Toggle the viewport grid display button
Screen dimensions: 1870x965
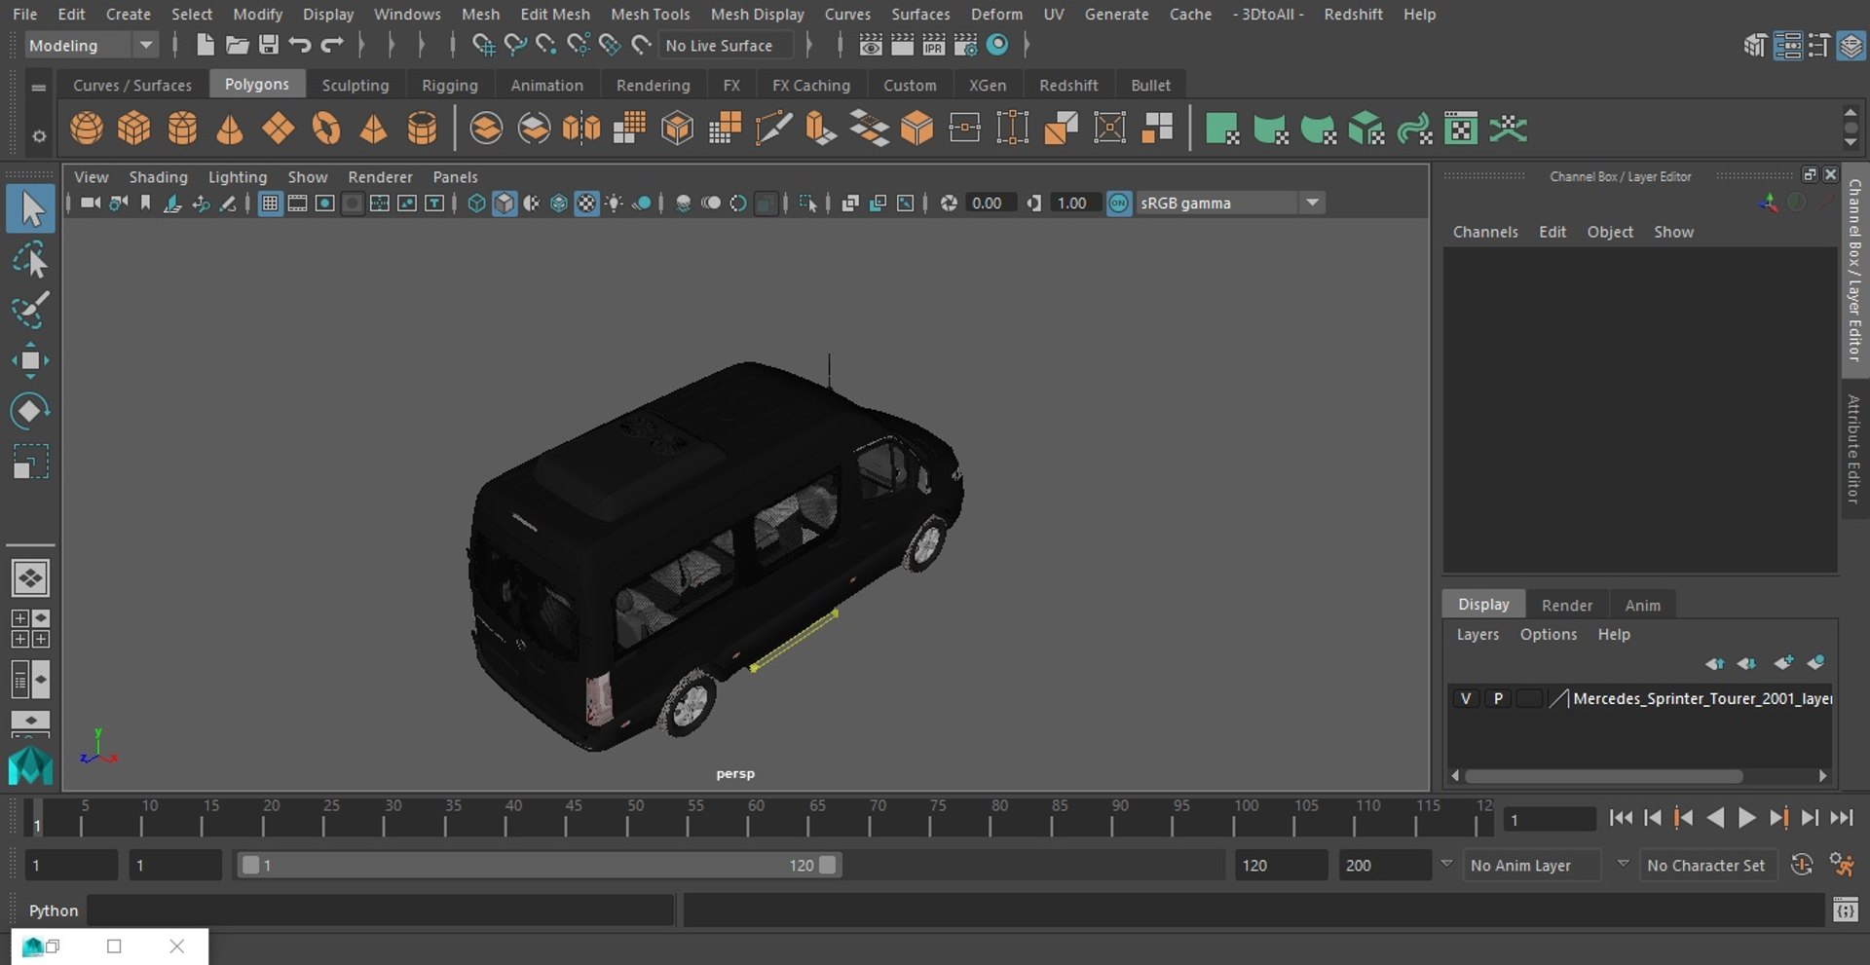(270, 203)
